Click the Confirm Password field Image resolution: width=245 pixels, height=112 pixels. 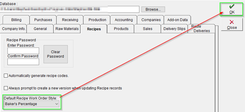click(x=23, y=62)
